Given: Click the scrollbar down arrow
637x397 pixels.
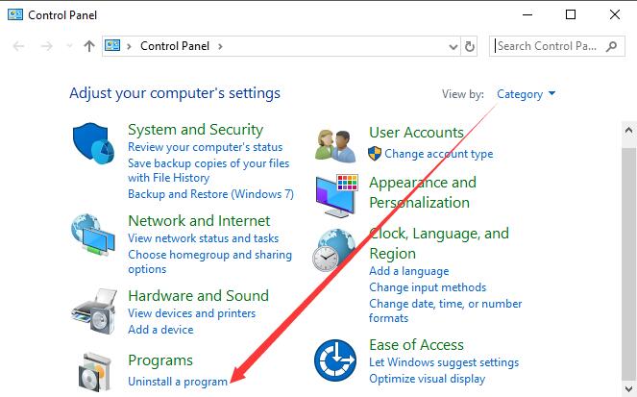Looking at the screenshot, I should 628,387.
